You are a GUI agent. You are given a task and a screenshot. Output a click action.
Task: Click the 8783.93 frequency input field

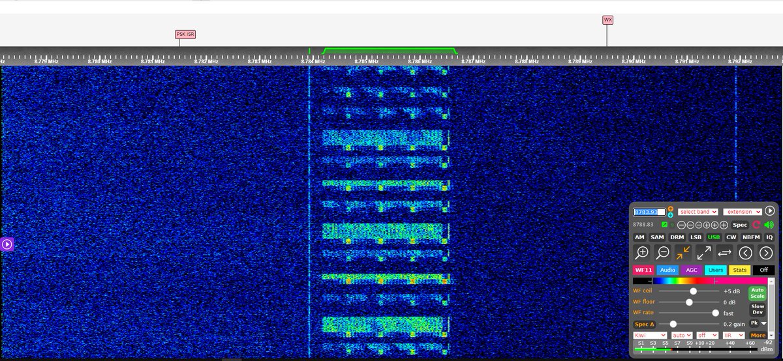[x=649, y=212]
